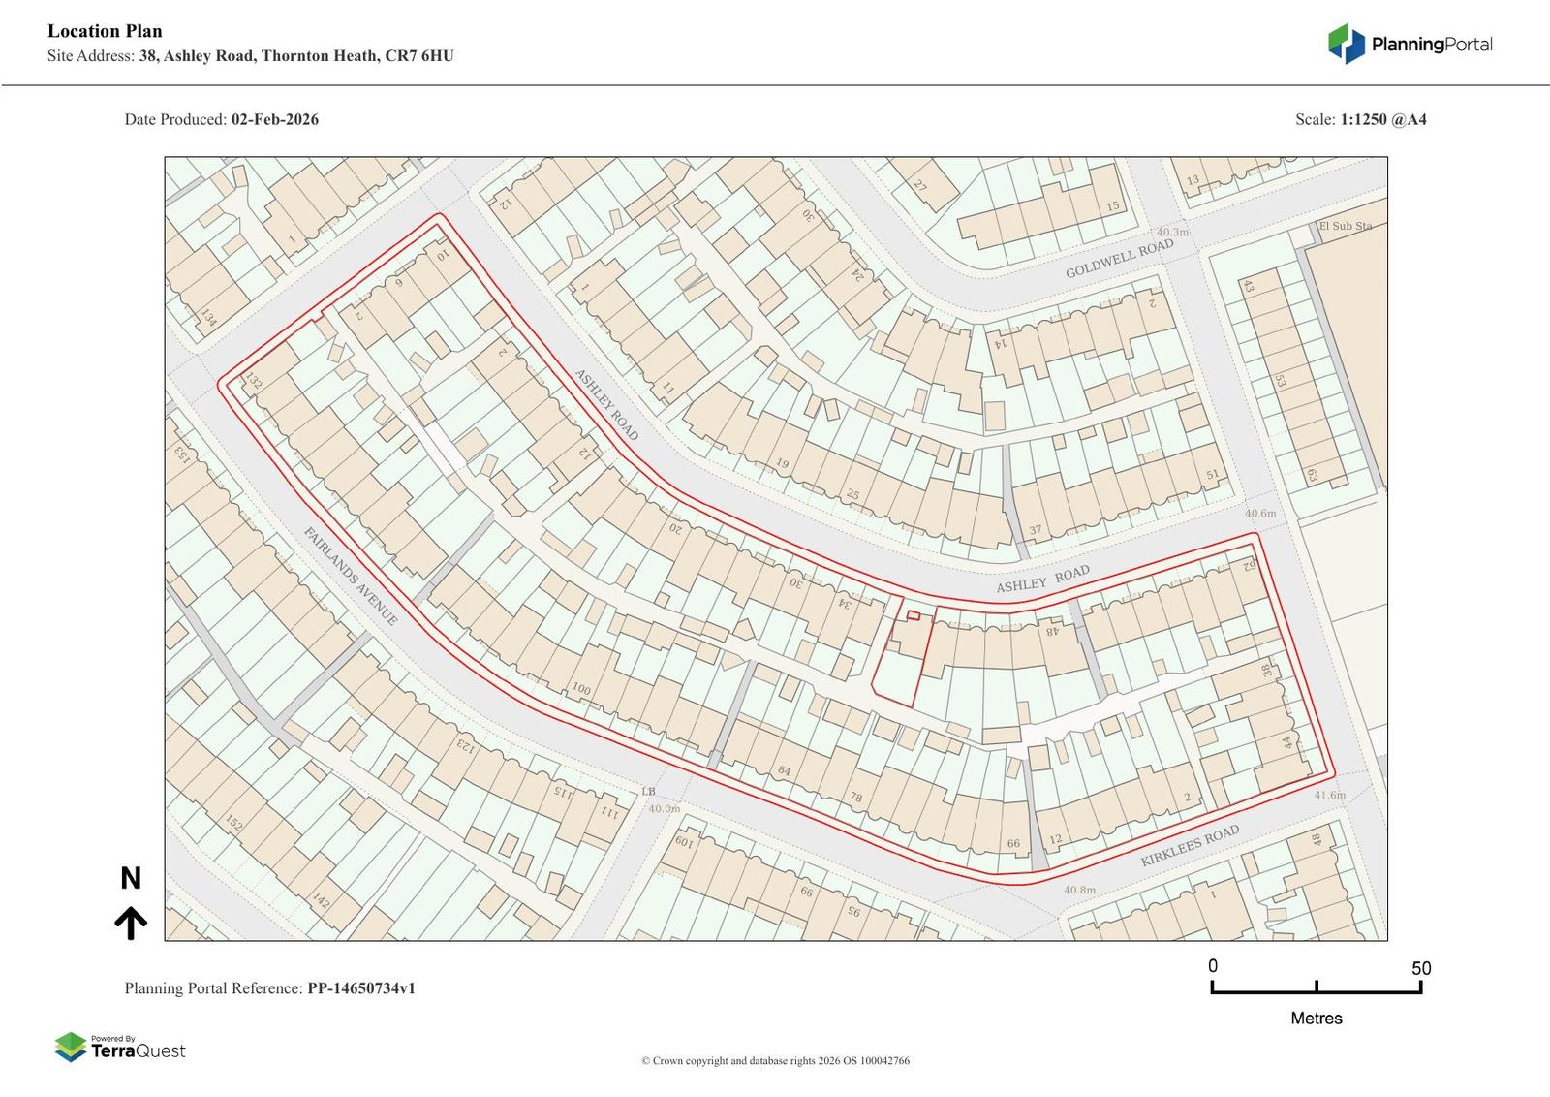Click the north arrow symbol
Image resolution: width=1550 pixels, height=1097 pixels.
tap(131, 924)
